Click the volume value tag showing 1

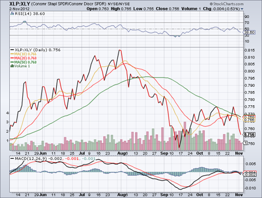point(246,143)
